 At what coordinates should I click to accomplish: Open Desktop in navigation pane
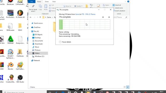coord(36,38)
